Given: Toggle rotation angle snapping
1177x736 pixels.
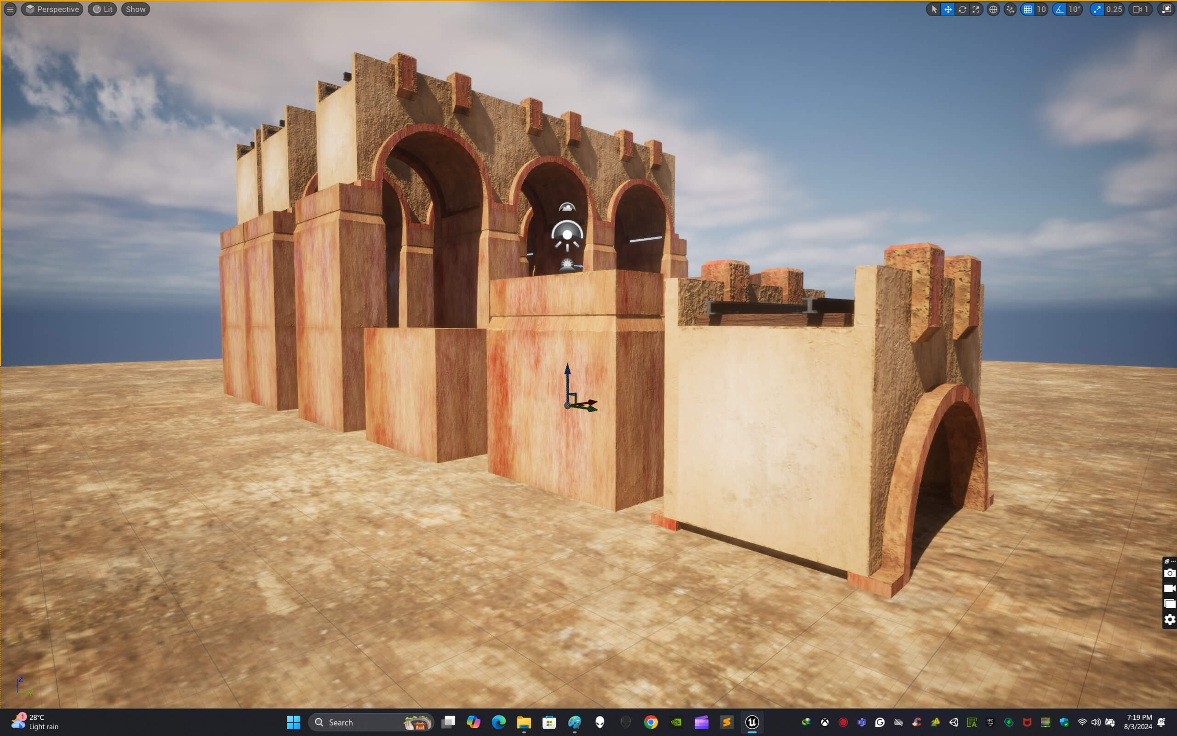Looking at the screenshot, I should coord(1060,9).
